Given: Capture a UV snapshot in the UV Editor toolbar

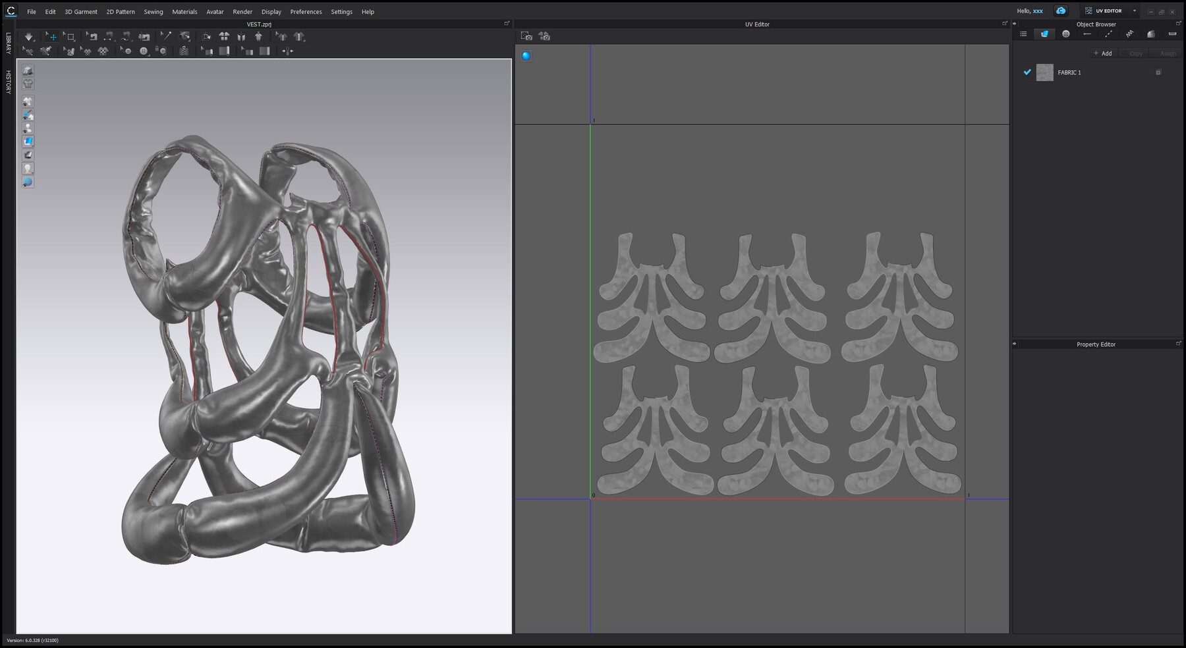Looking at the screenshot, I should (x=527, y=36).
